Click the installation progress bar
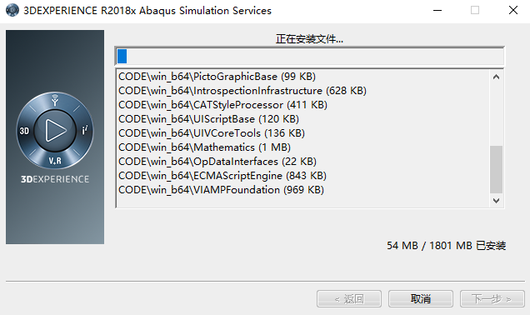 tap(310, 56)
